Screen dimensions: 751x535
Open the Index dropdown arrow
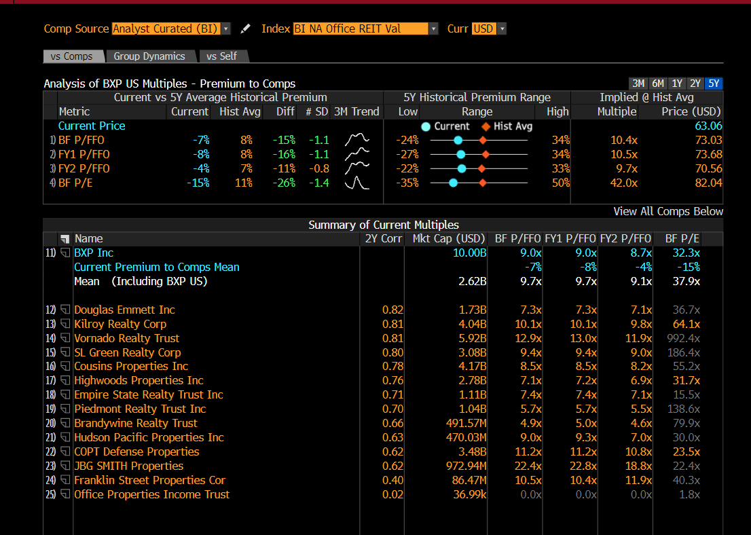[x=433, y=29]
